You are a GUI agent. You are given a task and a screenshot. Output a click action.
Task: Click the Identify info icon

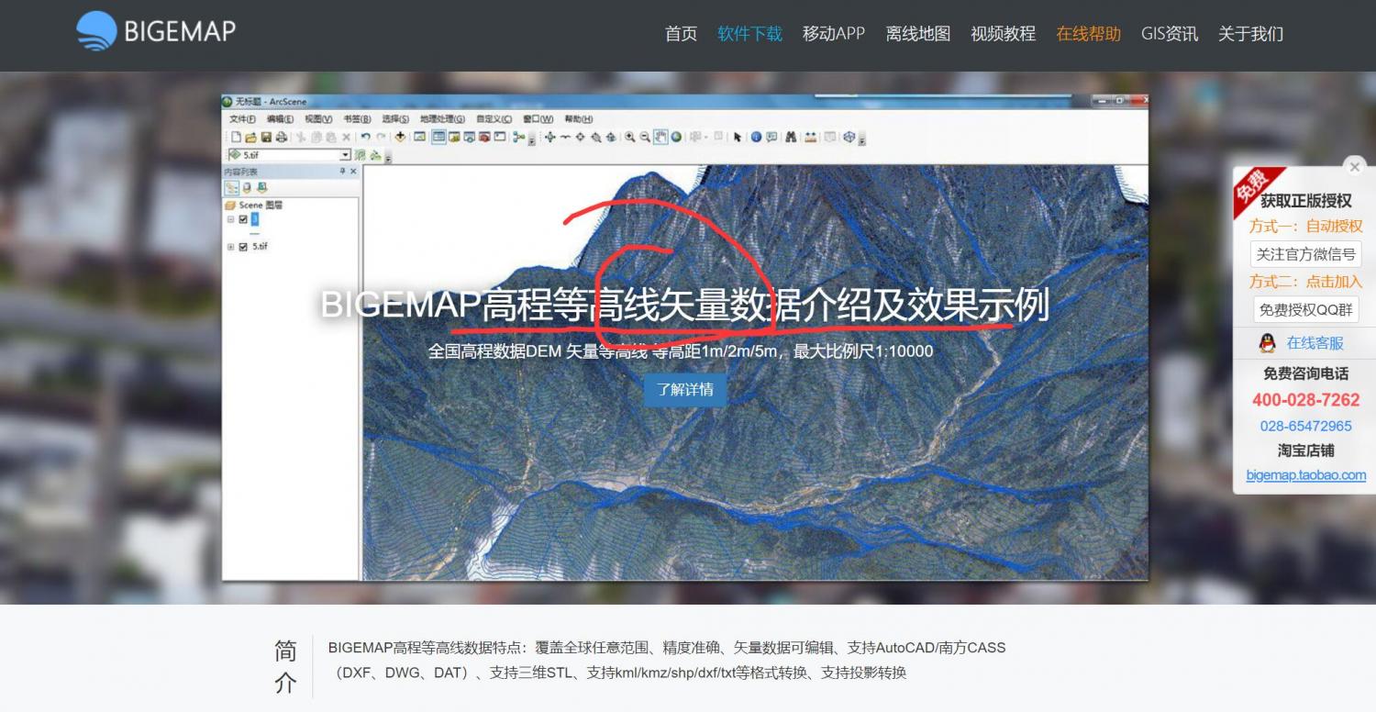click(x=756, y=138)
